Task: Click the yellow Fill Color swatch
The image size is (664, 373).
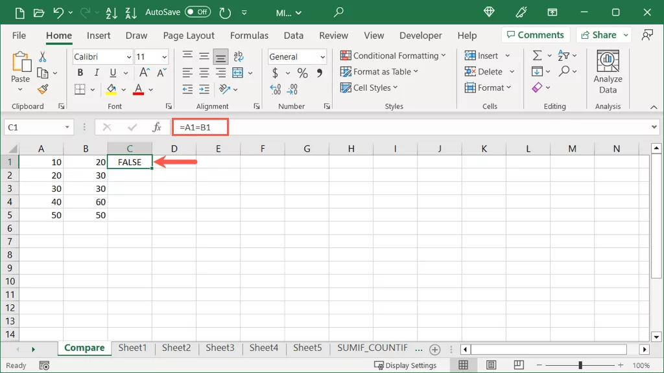Action: [112, 89]
